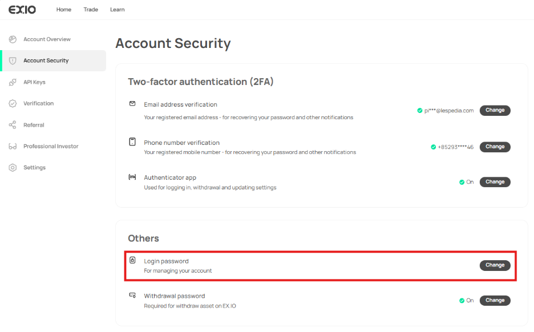This screenshot has width=534, height=332.
Task: Change the Authenticator app setting
Action: [495, 182]
